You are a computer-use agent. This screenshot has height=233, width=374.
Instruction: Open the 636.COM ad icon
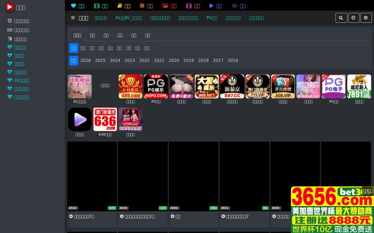click(x=105, y=120)
